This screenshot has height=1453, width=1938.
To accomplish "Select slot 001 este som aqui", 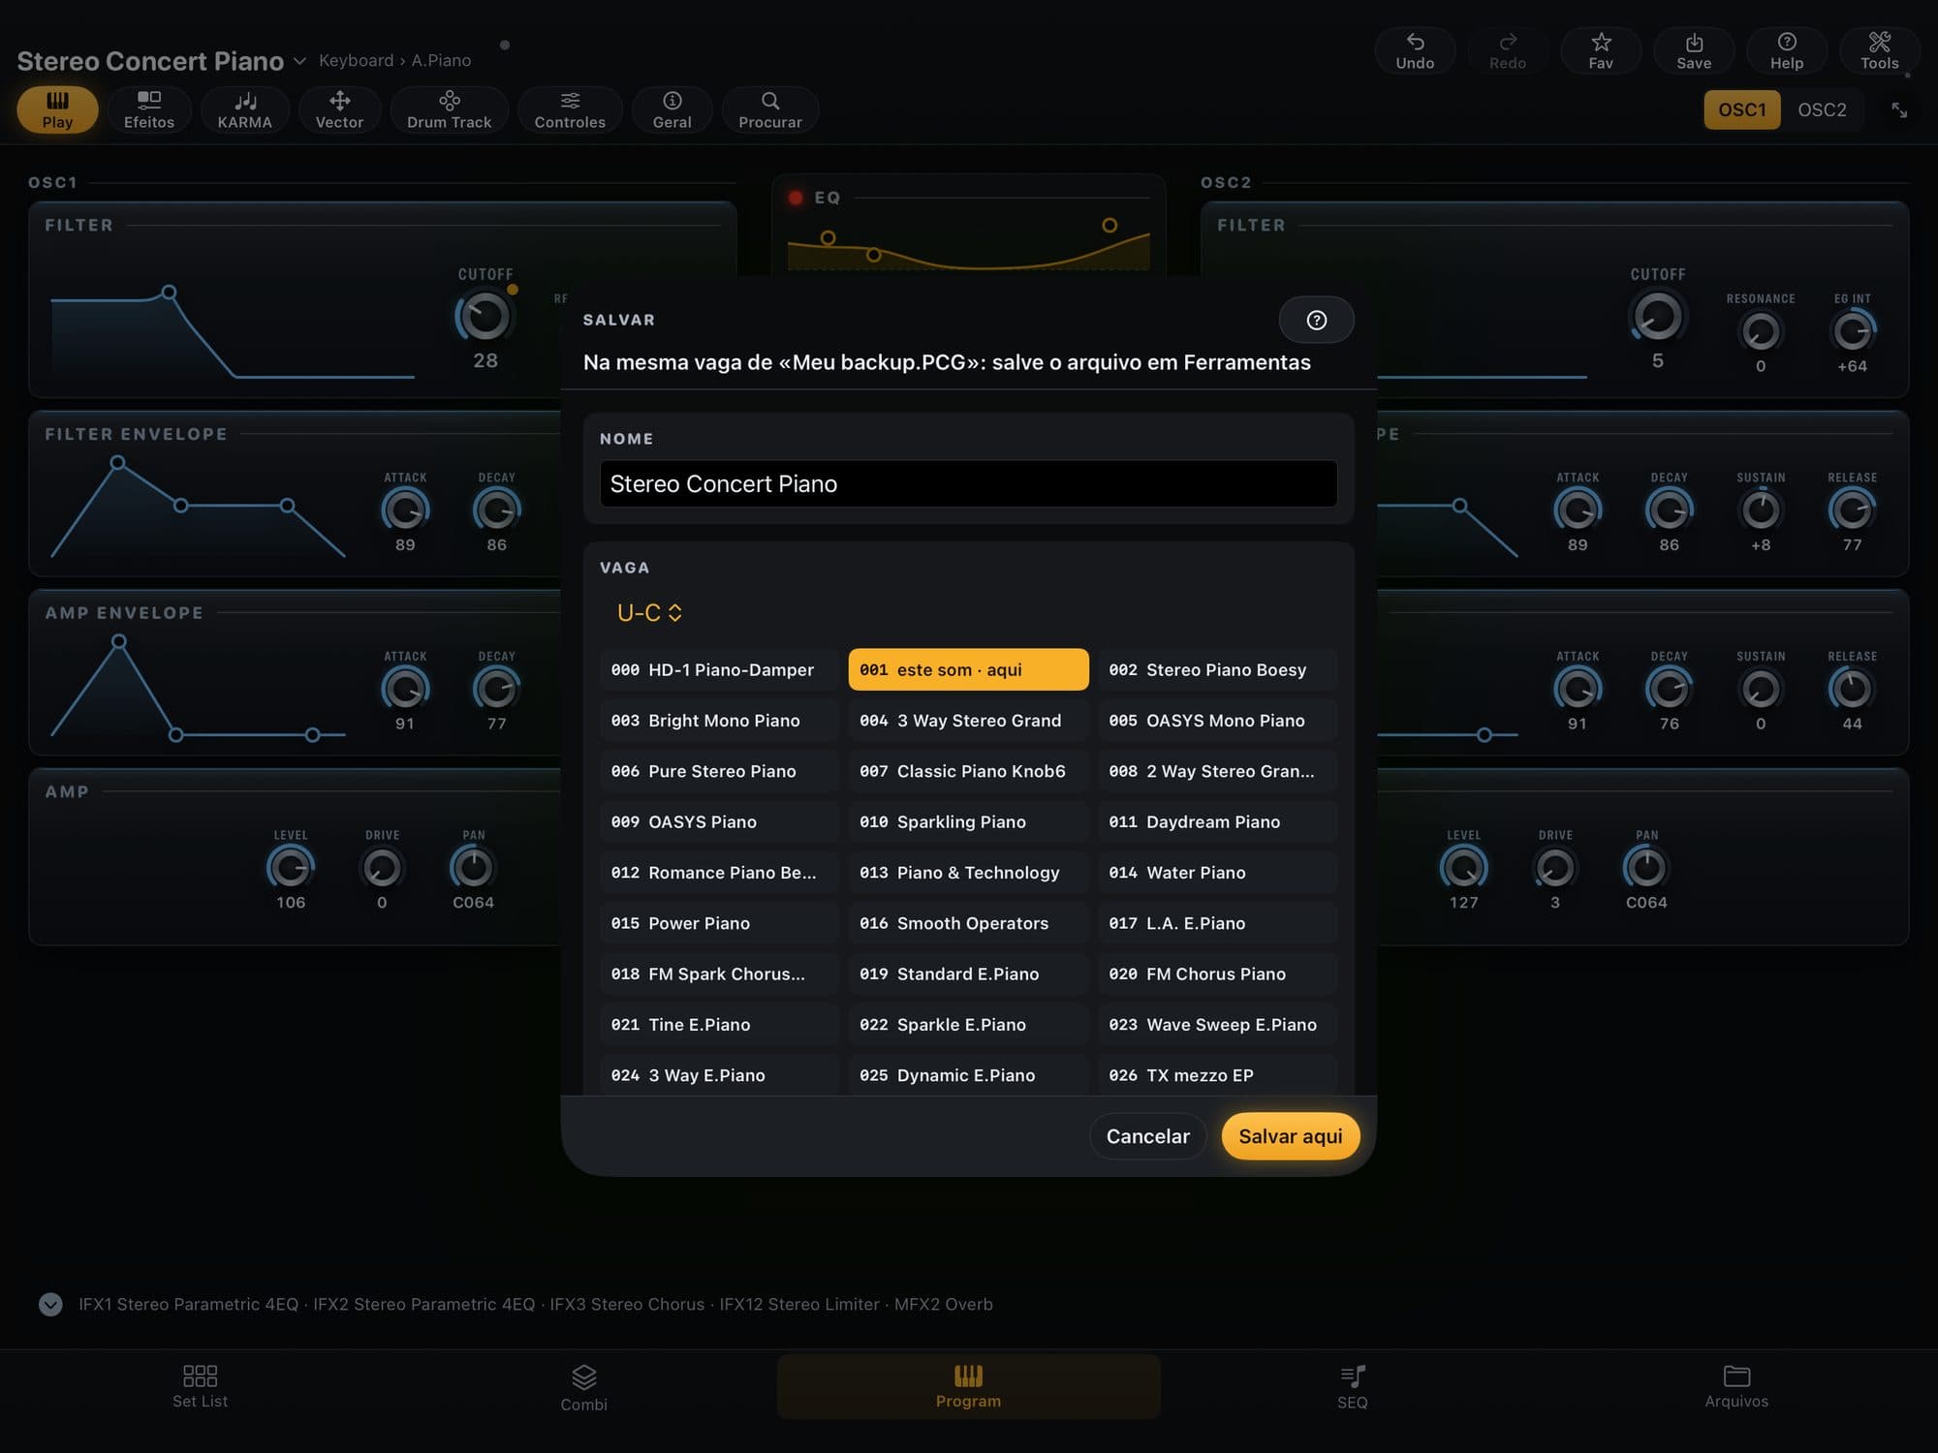I will pyautogui.click(x=968, y=669).
